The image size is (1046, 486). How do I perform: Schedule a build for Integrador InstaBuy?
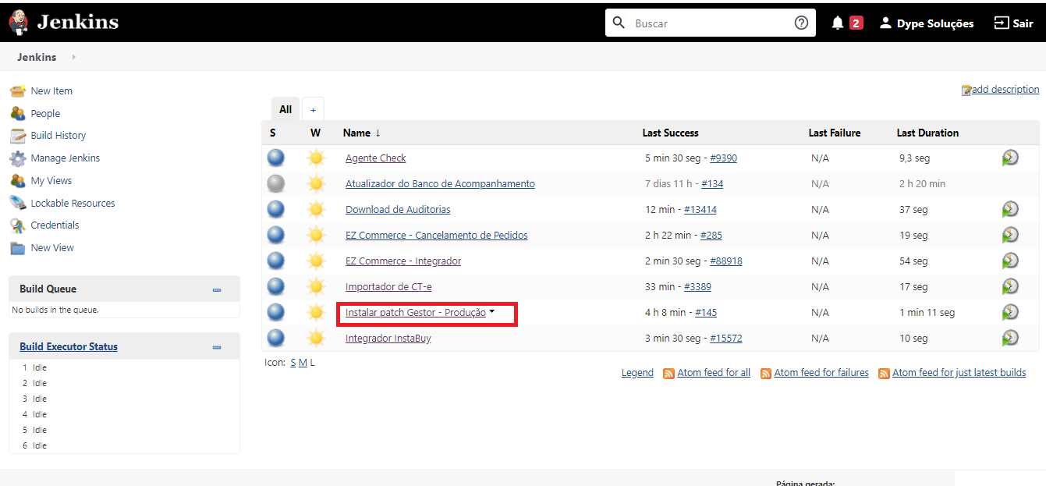pos(1010,338)
